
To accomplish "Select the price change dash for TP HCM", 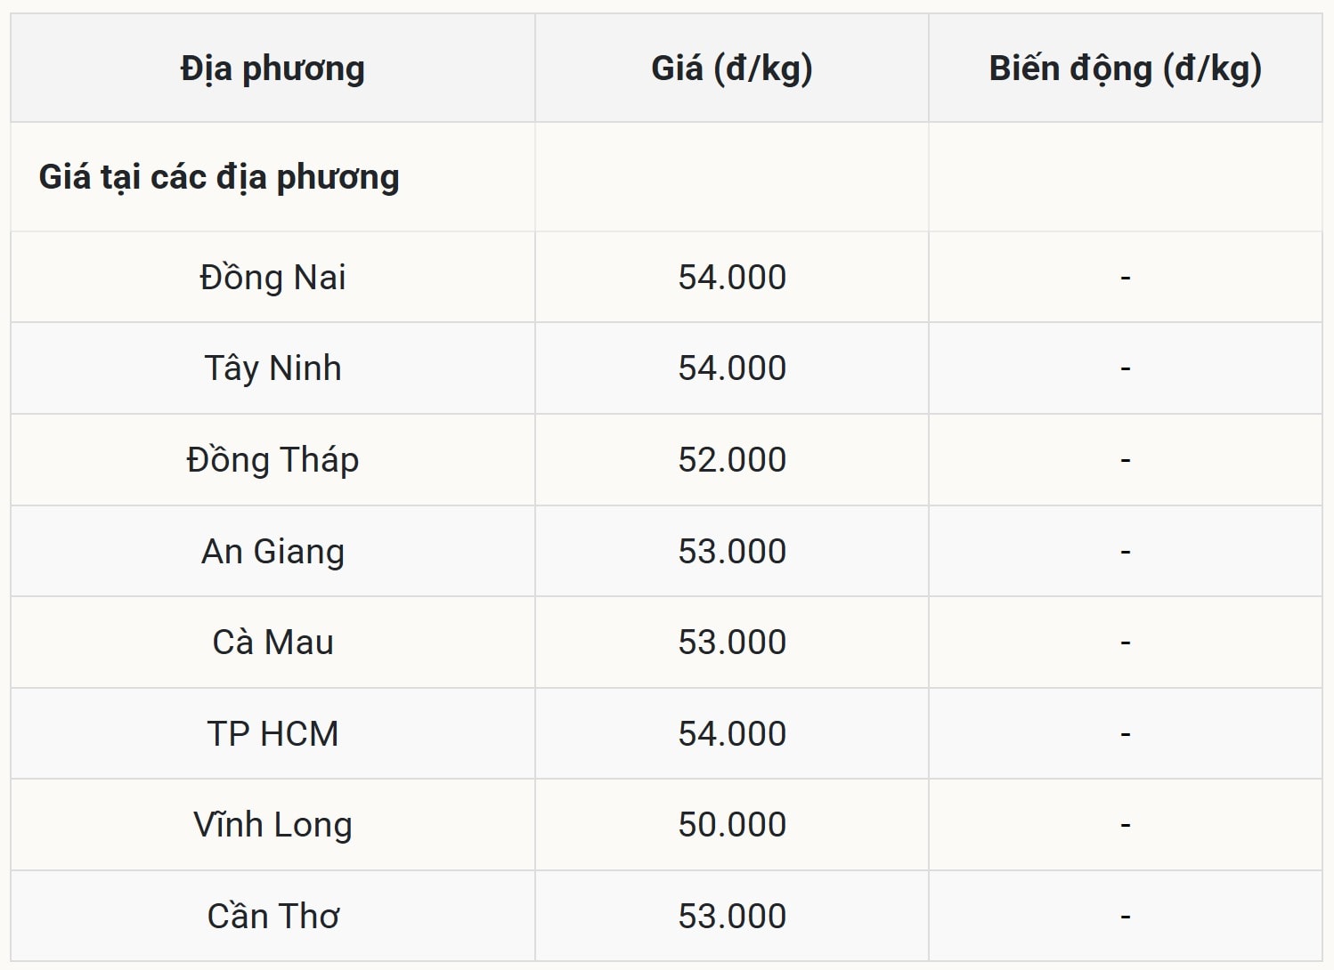I will [1125, 734].
